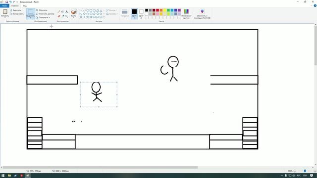Open quick access toolbar customize dropdown

point(17,2)
